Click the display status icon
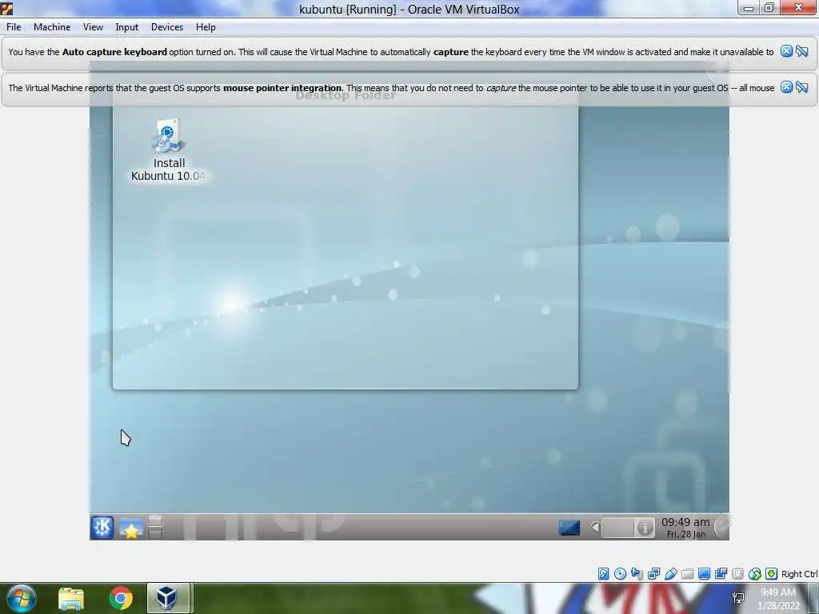 tap(704, 574)
